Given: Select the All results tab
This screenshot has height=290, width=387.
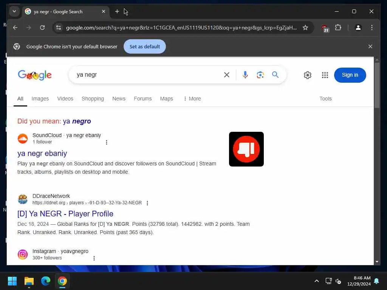Looking at the screenshot, I should tap(20, 99).
